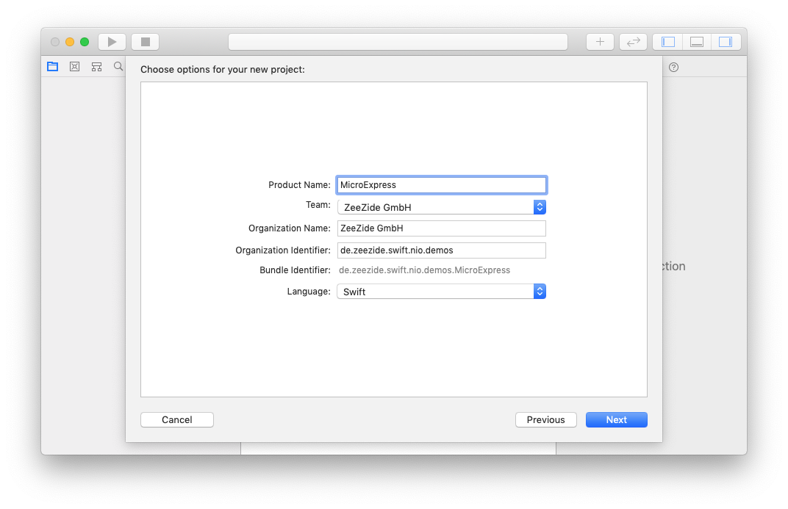Click the Stop button in toolbar
Viewport: 788px width, 509px height.
(146, 42)
